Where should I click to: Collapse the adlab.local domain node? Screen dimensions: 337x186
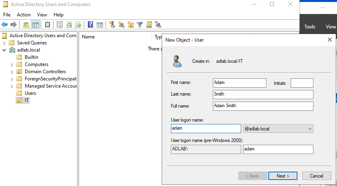[4, 50]
